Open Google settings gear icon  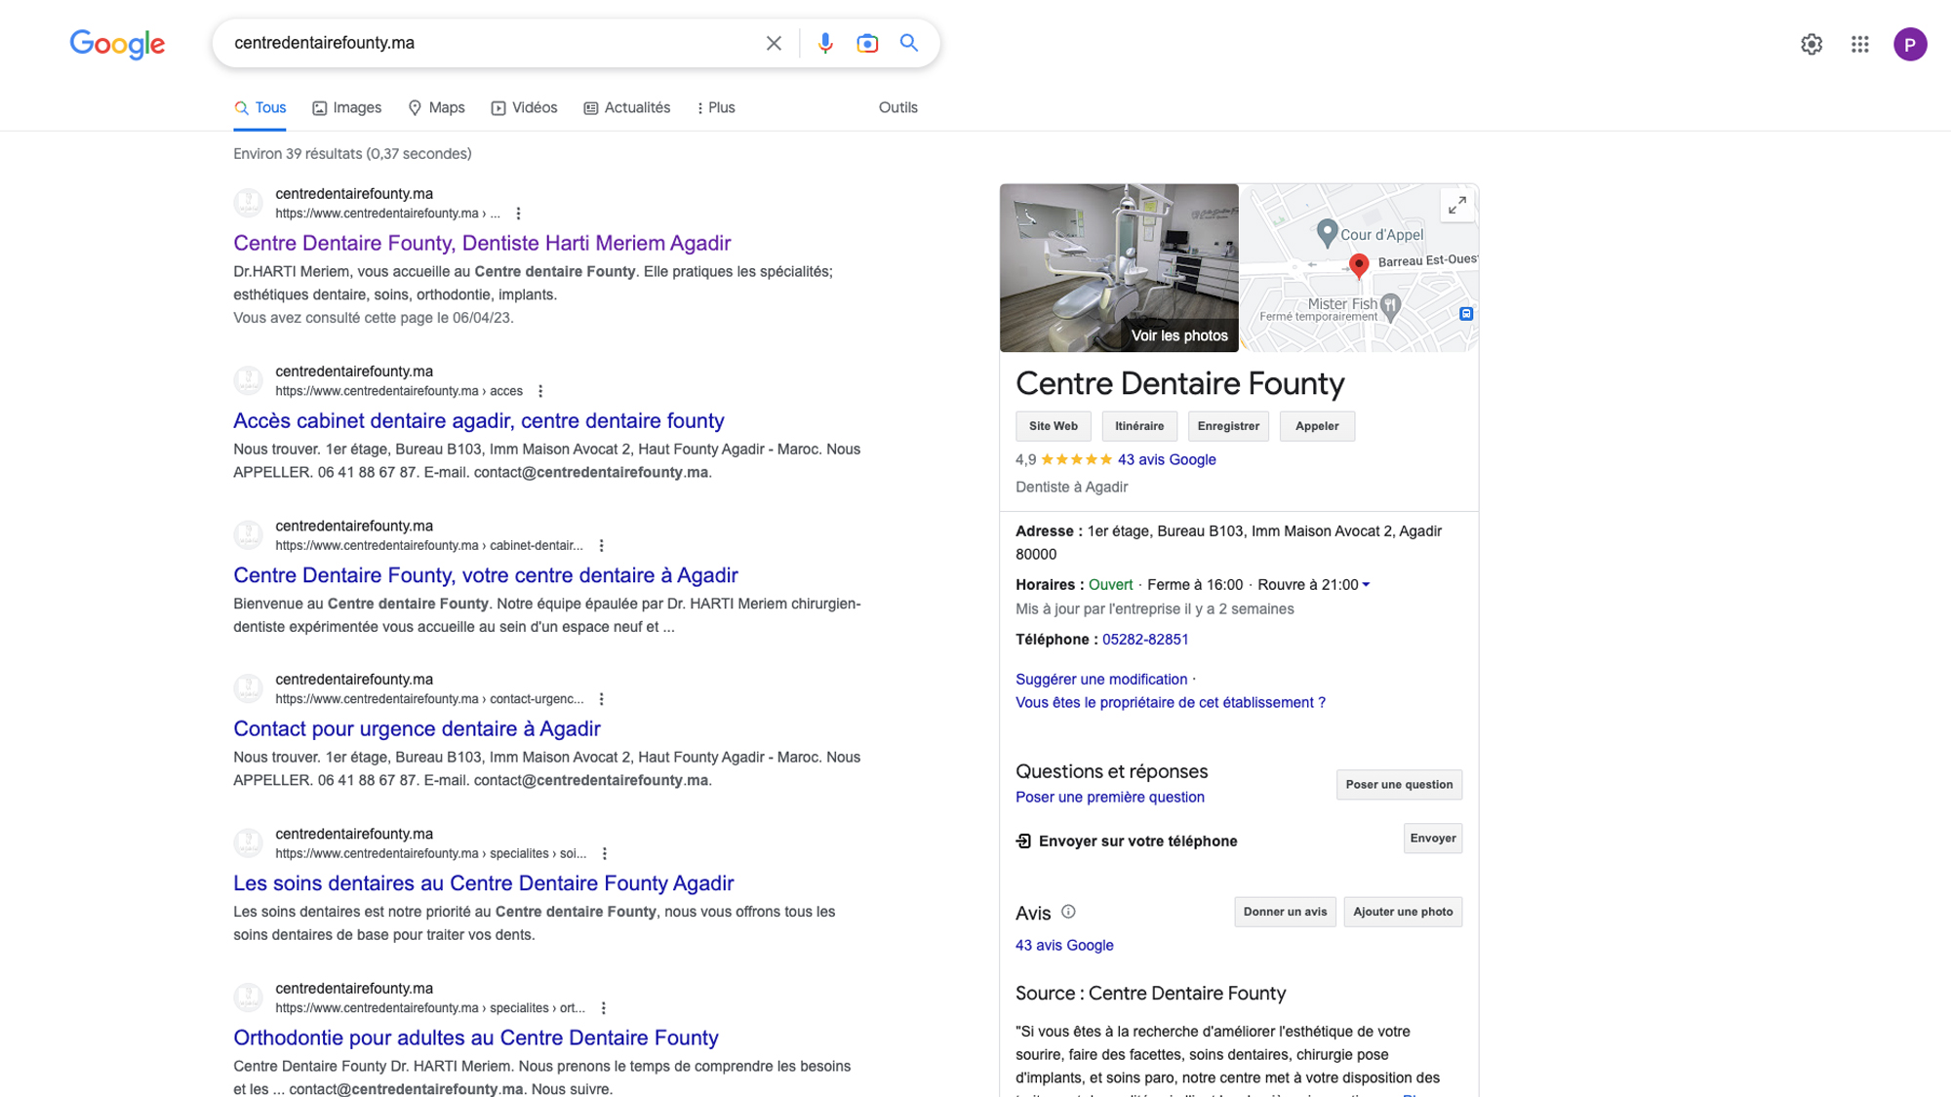(x=1812, y=44)
